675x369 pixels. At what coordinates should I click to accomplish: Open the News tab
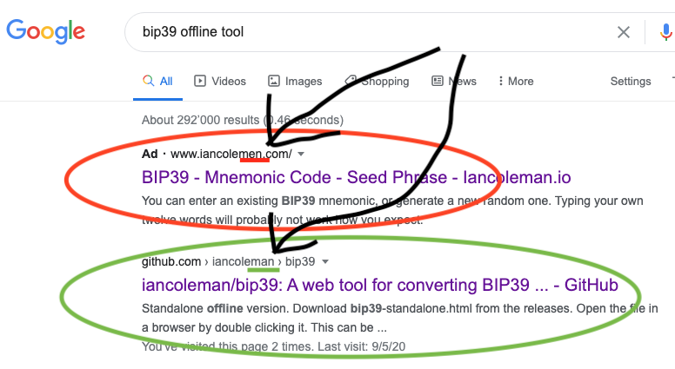click(454, 82)
